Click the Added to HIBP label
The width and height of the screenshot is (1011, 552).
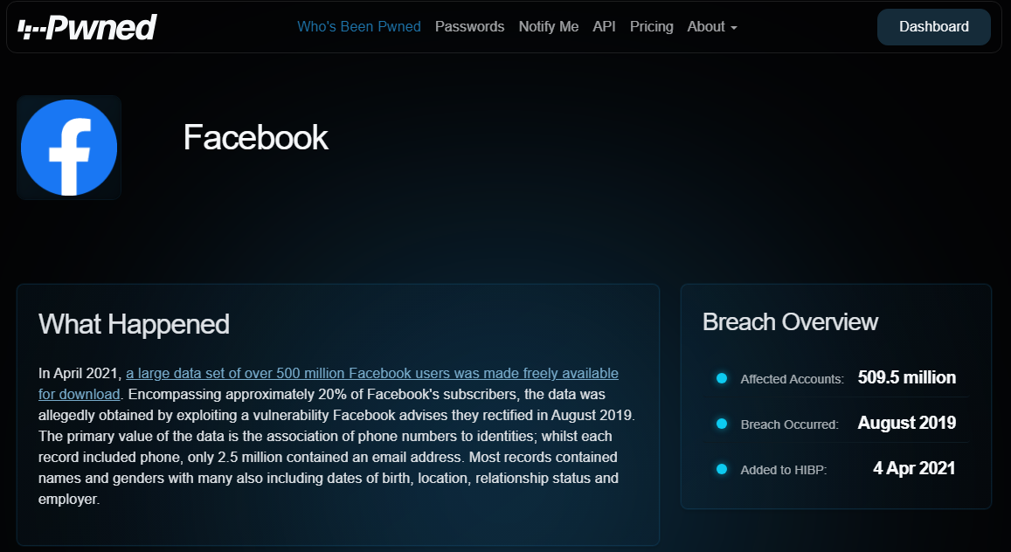(784, 470)
